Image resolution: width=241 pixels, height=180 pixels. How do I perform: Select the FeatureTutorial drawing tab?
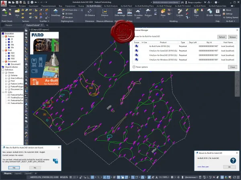[33, 25]
